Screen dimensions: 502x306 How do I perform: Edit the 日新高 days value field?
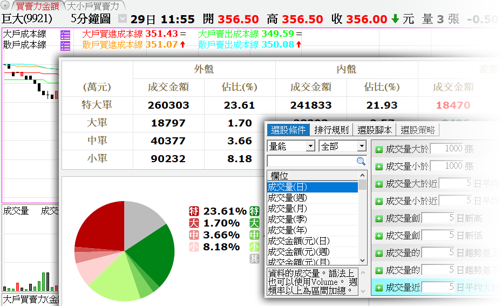[x=439, y=218]
